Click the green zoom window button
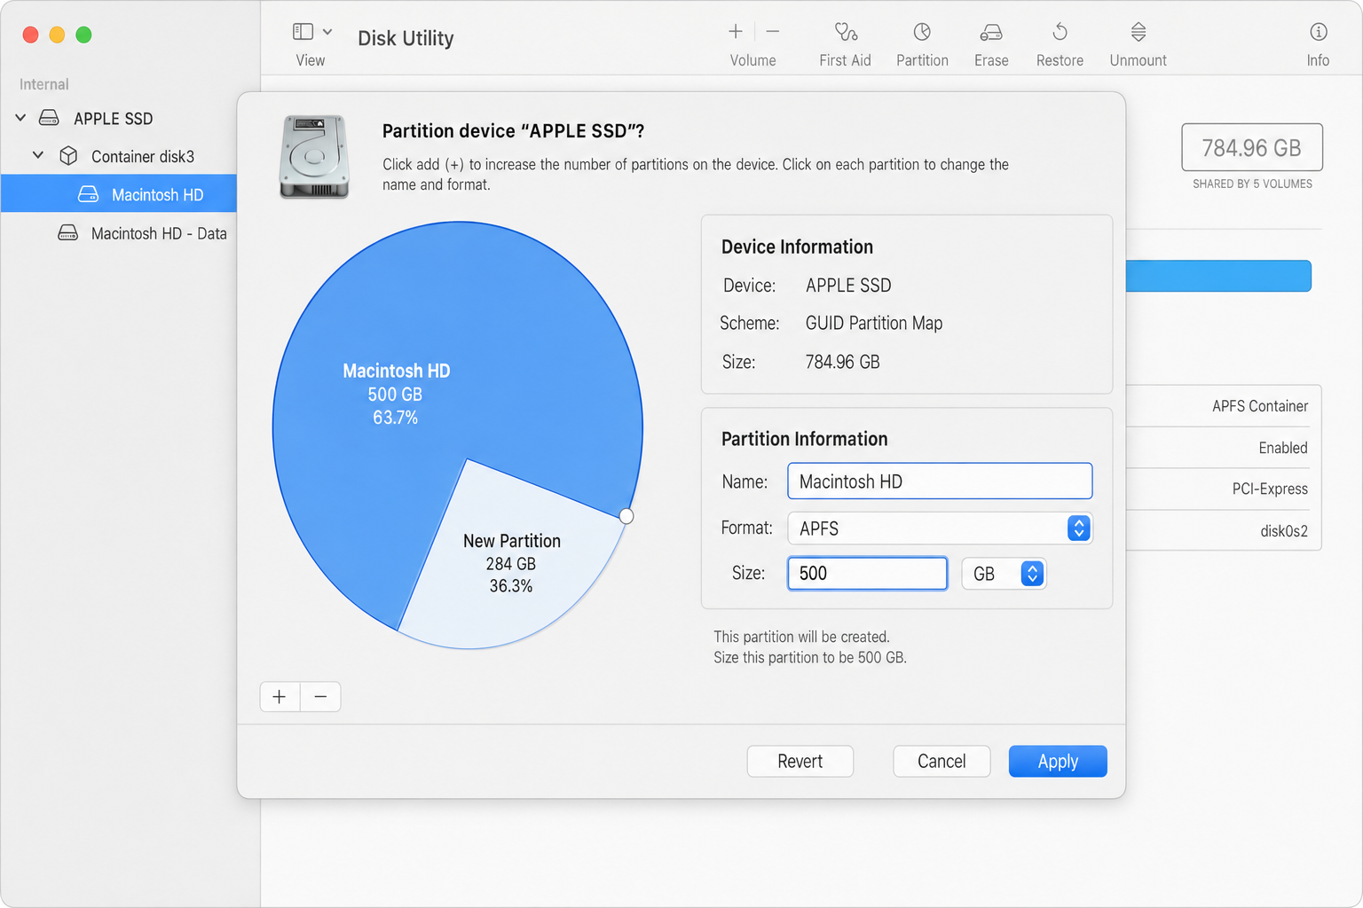 83,35
